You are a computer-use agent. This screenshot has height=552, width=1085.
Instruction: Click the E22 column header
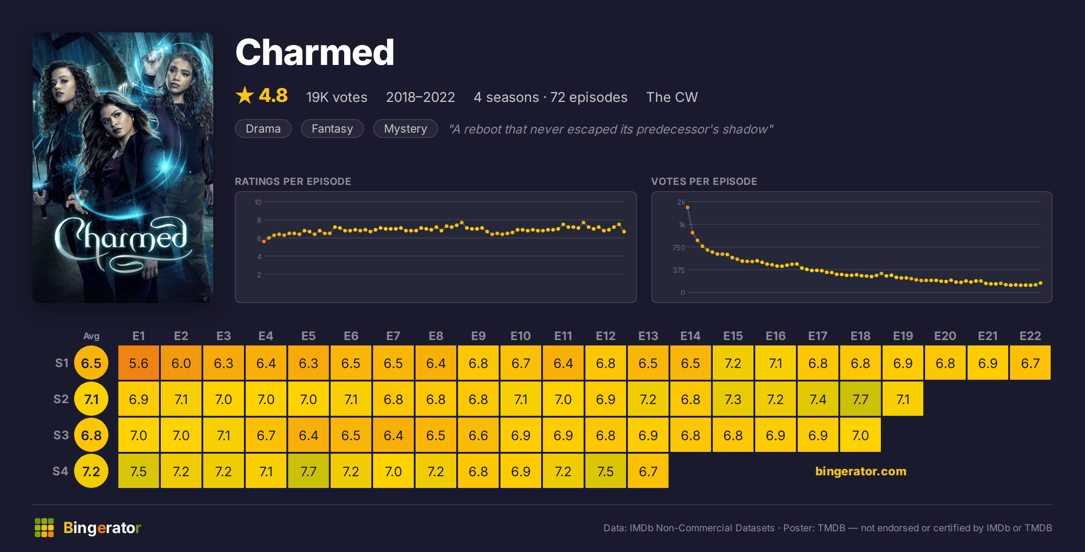1030,336
